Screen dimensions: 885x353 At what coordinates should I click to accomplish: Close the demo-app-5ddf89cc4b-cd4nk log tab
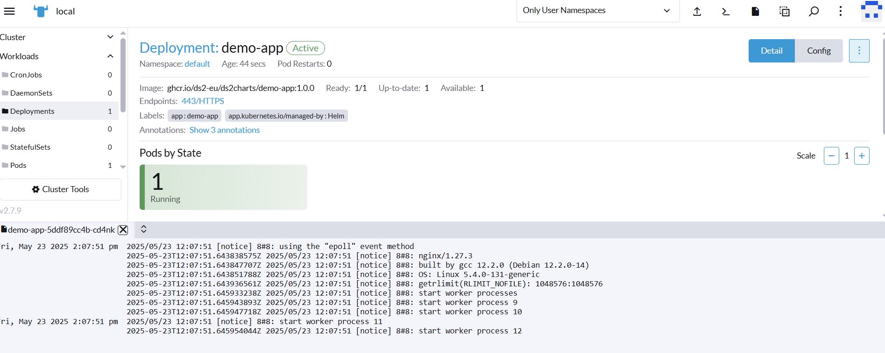click(123, 230)
